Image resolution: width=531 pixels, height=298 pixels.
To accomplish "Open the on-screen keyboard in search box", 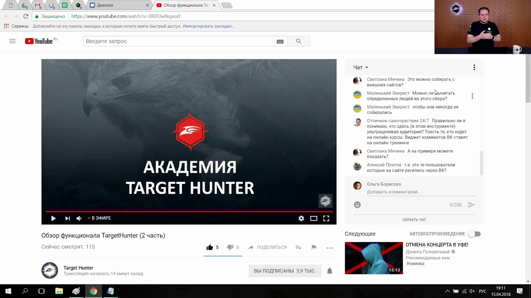I will pyautogui.click(x=280, y=41).
